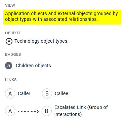The height and width of the screenshot is (121, 127).
Task: Click the dashed arrow between A and B
Action: coord(28,111)
